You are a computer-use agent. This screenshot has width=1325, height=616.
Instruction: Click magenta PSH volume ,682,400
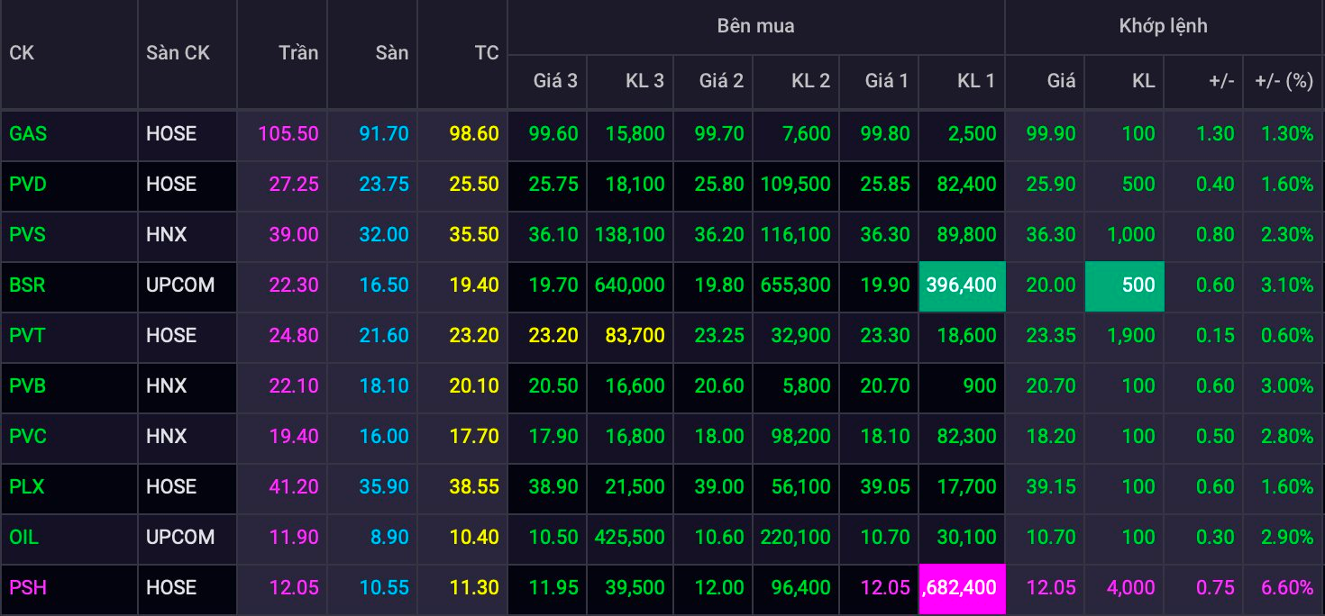(962, 590)
